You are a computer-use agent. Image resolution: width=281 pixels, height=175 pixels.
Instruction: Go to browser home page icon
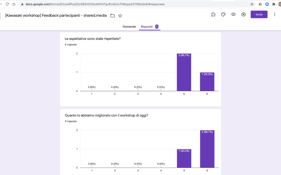(x=14, y=4)
